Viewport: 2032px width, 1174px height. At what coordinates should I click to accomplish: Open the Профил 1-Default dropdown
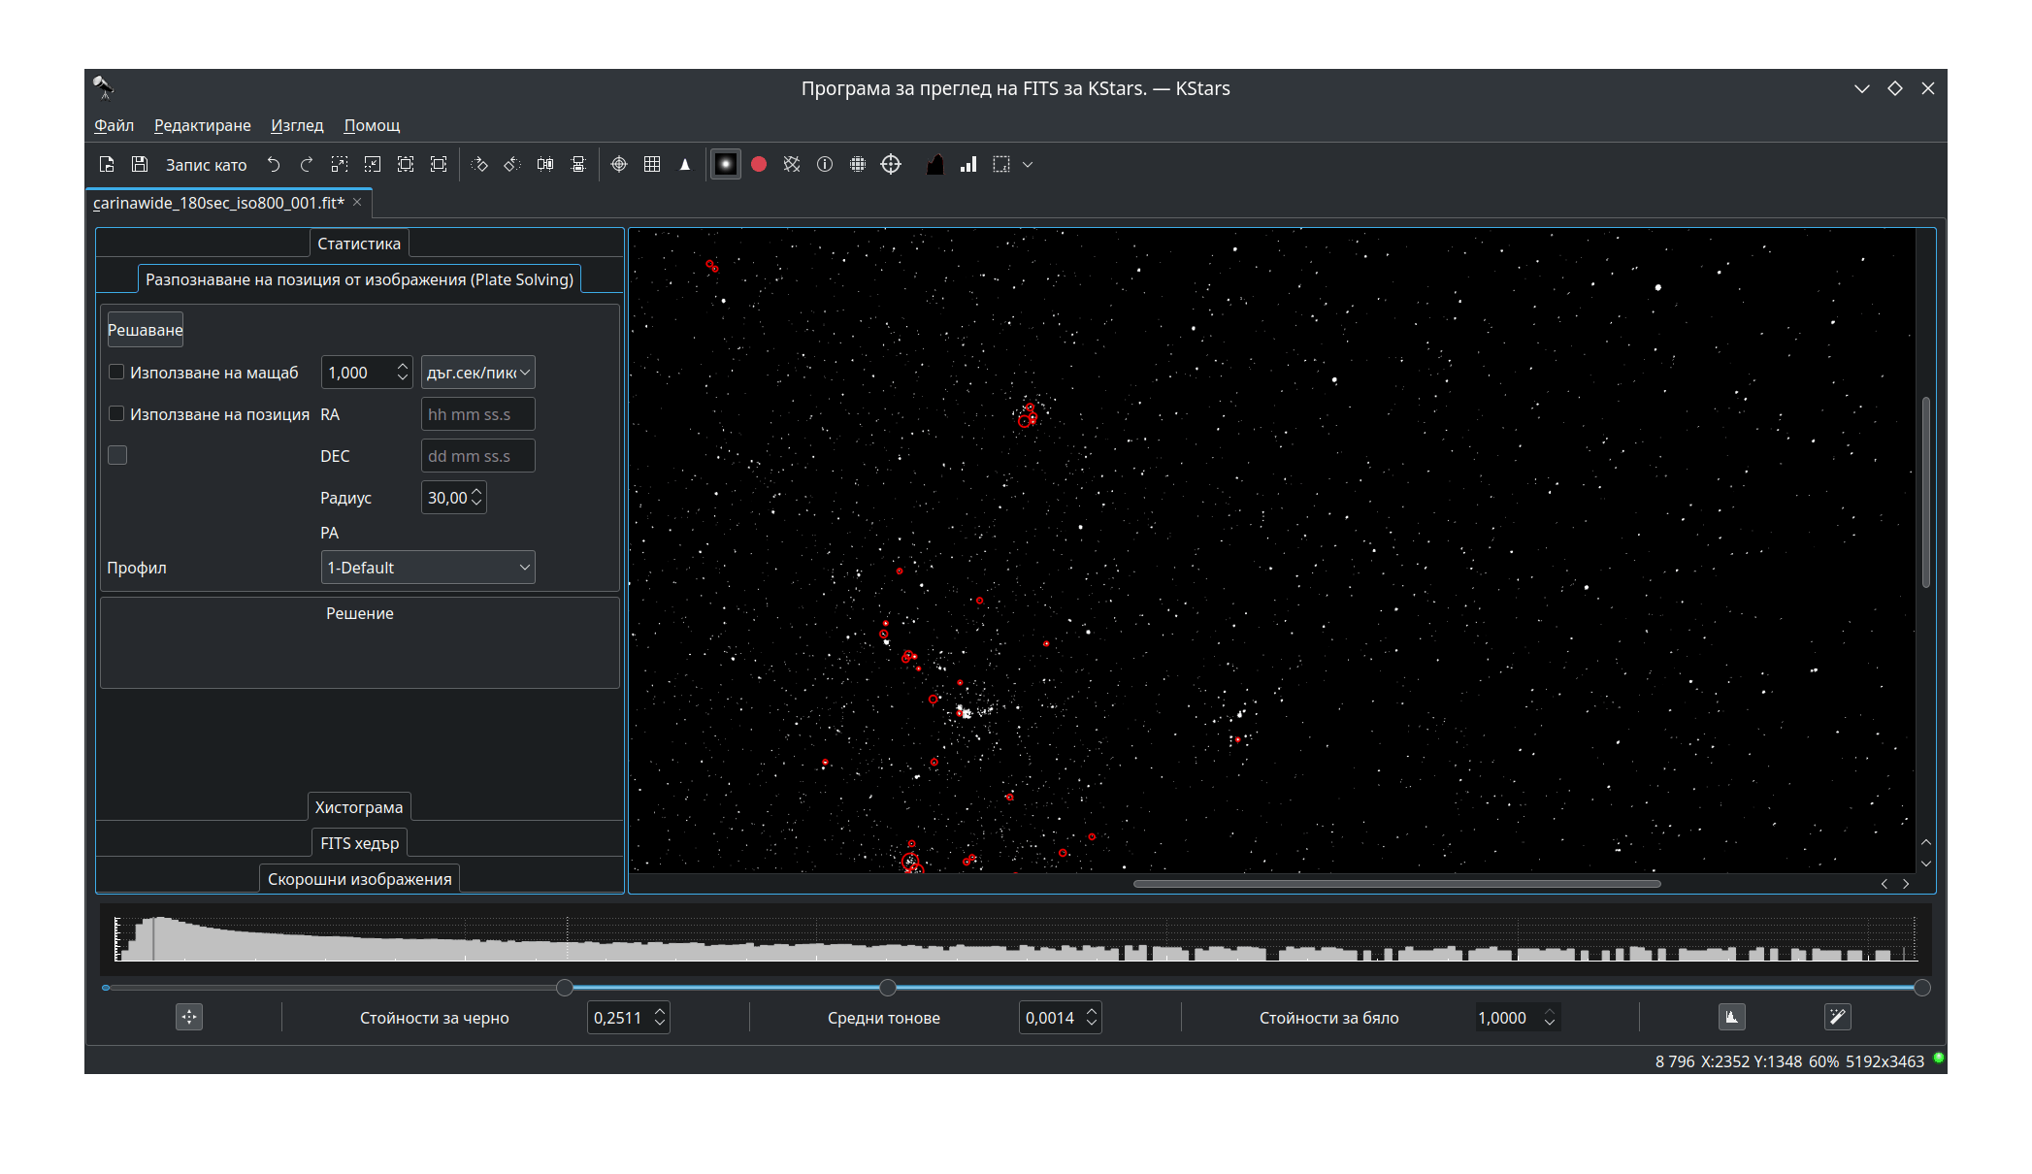[428, 568]
